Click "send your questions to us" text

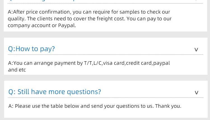pyautogui.click(x=122, y=106)
